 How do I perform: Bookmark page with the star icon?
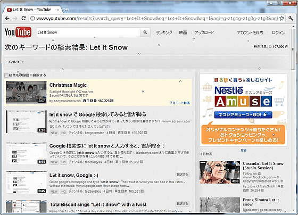coord(282,18)
